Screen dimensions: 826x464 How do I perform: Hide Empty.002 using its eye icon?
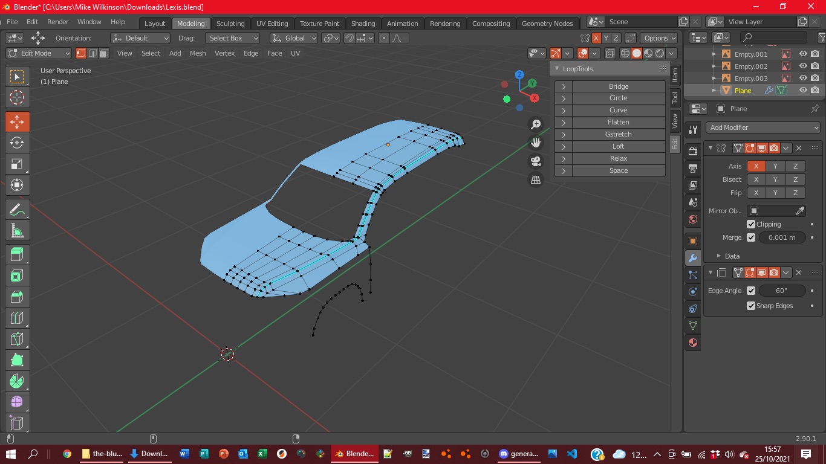(x=803, y=66)
